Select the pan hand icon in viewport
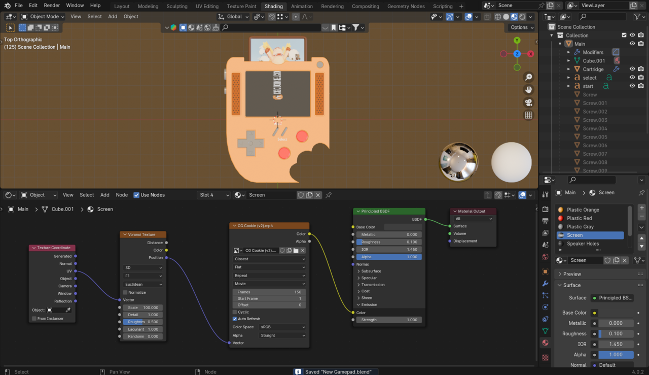Image resolution: width=649 pixels, height=375 pixels. coord(528,90)
